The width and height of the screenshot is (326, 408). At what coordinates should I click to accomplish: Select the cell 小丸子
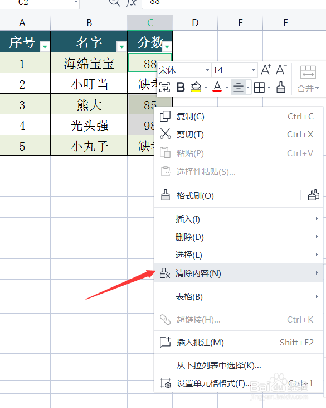coord(89,145)
